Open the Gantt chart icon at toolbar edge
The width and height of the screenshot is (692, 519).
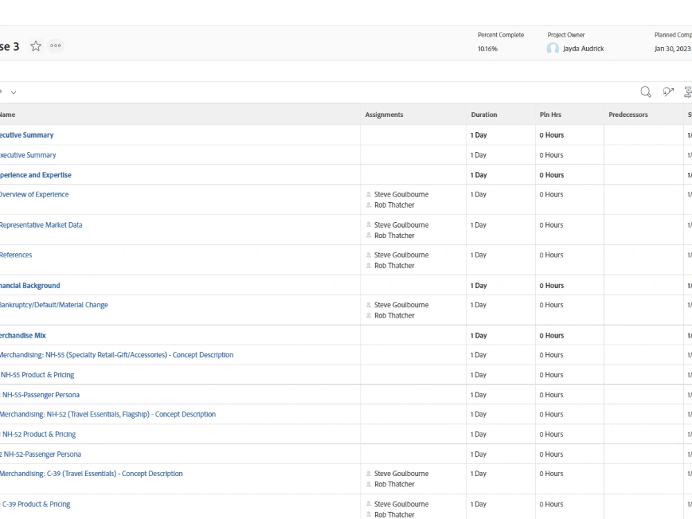pos(688,92)
